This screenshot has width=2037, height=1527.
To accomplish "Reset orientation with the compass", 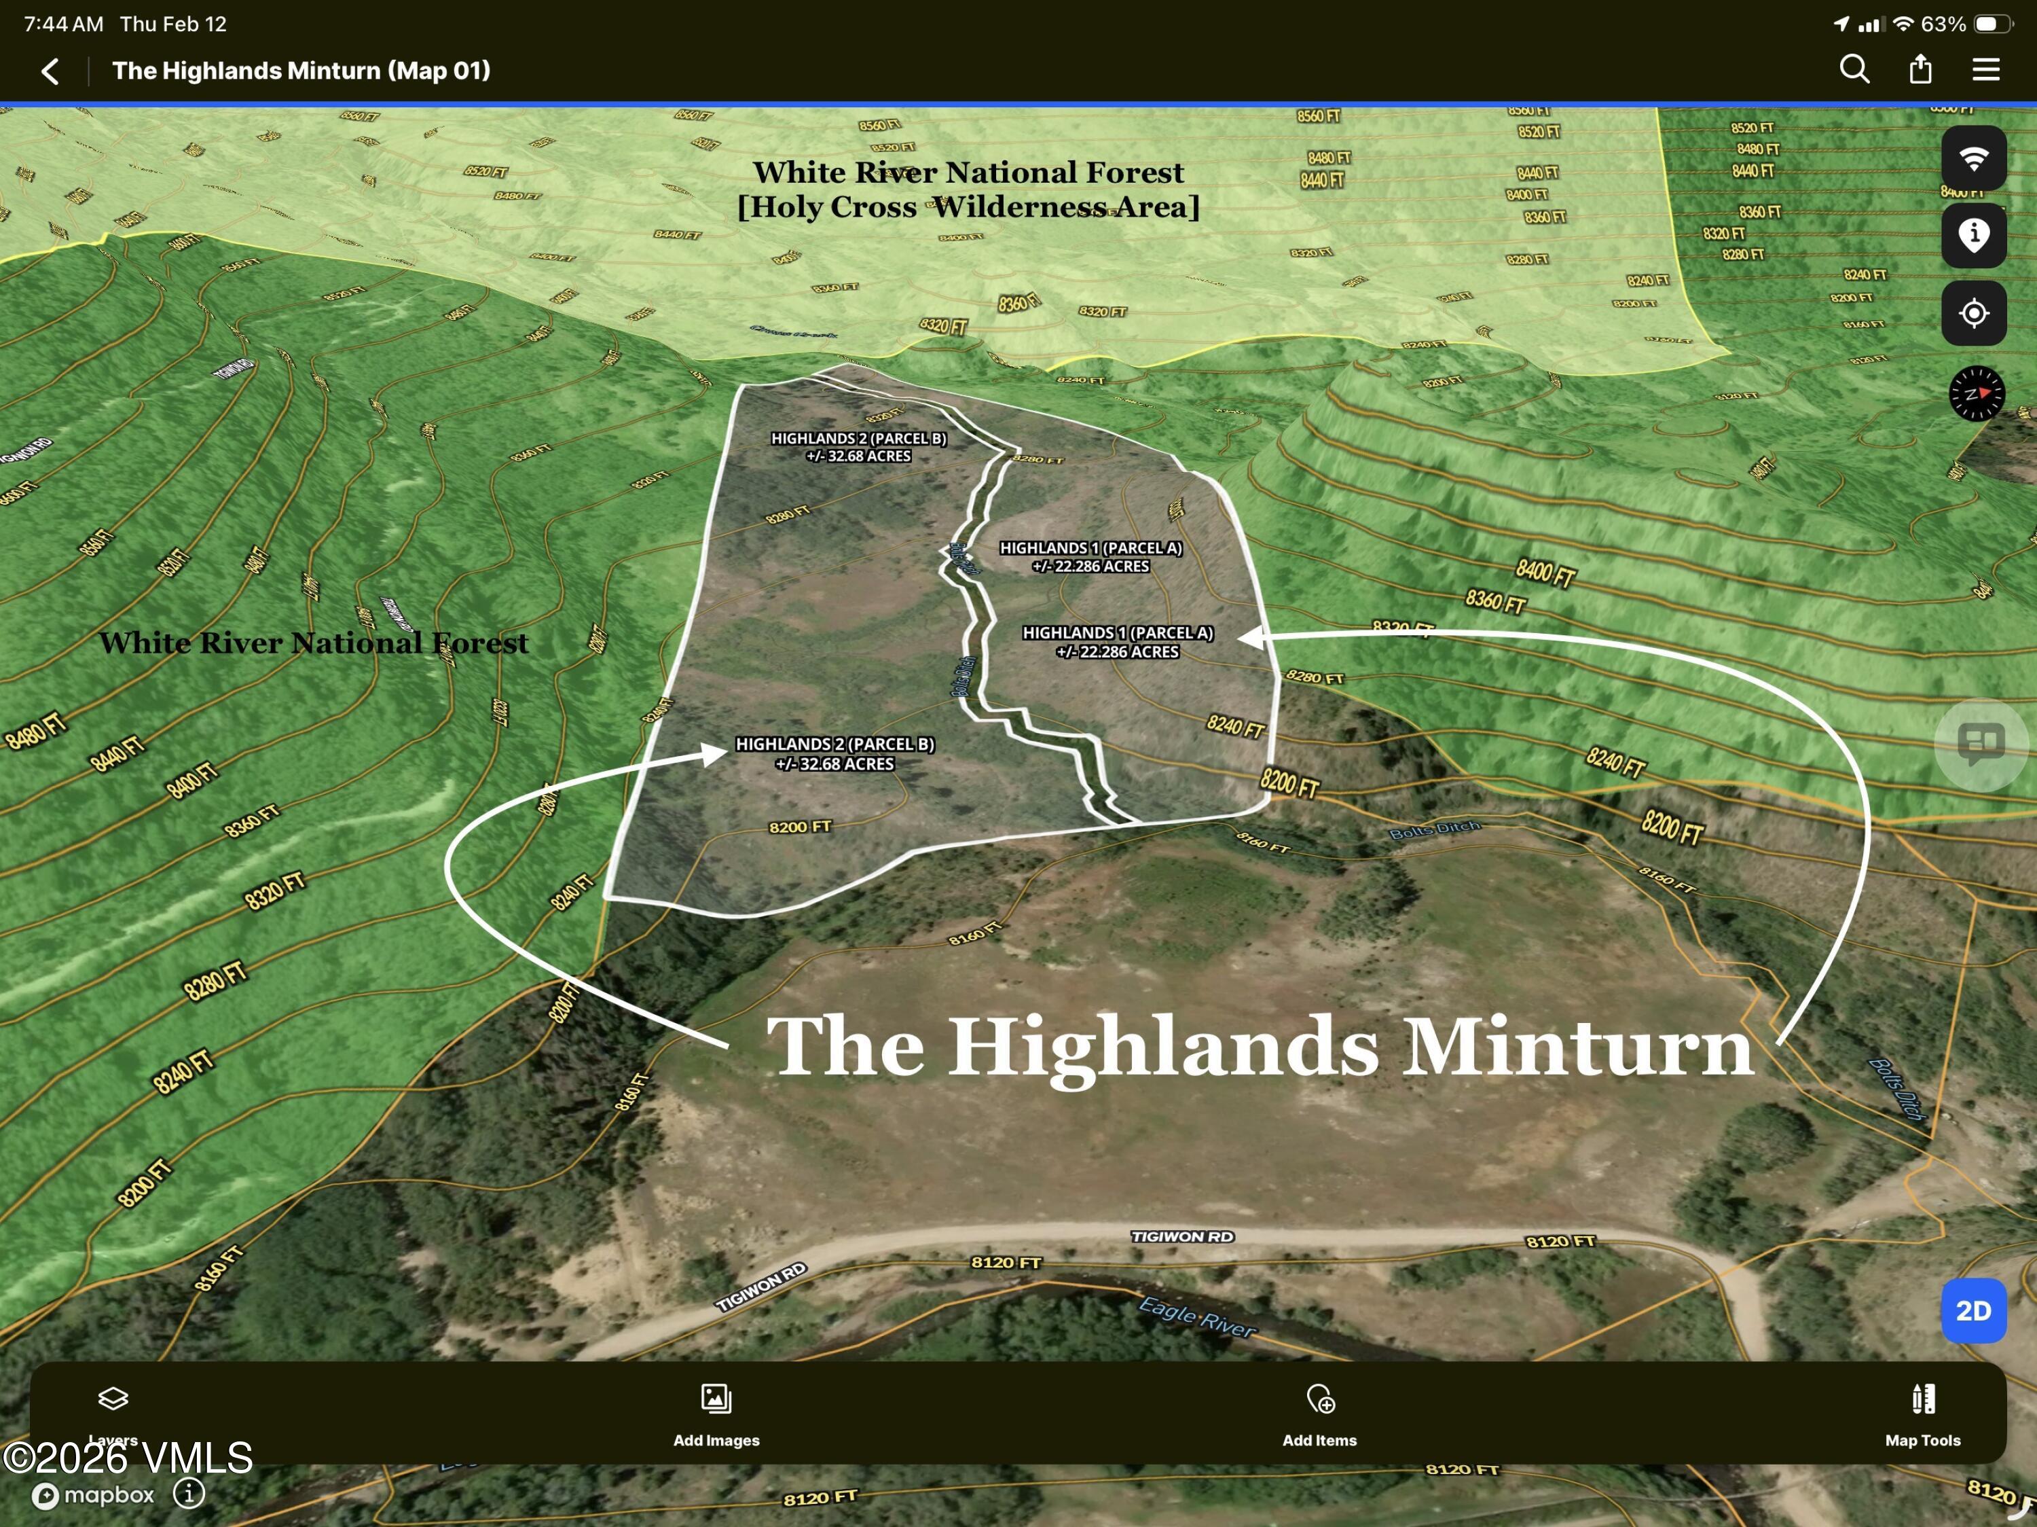I will pos(1976,393).
